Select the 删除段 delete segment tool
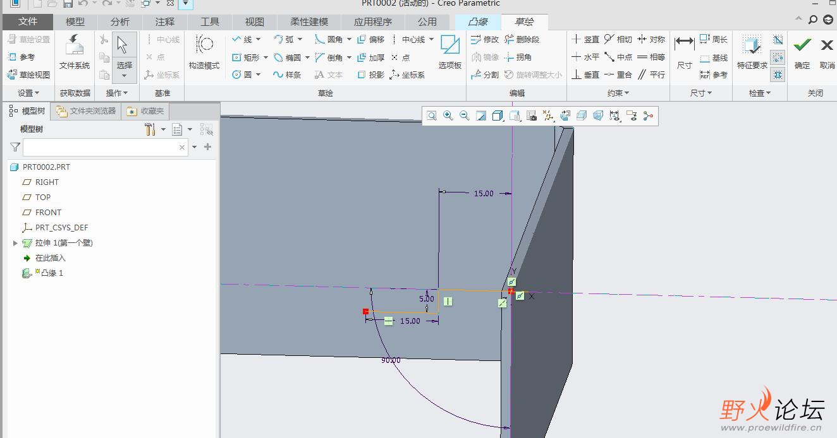 tap(522, 39)
